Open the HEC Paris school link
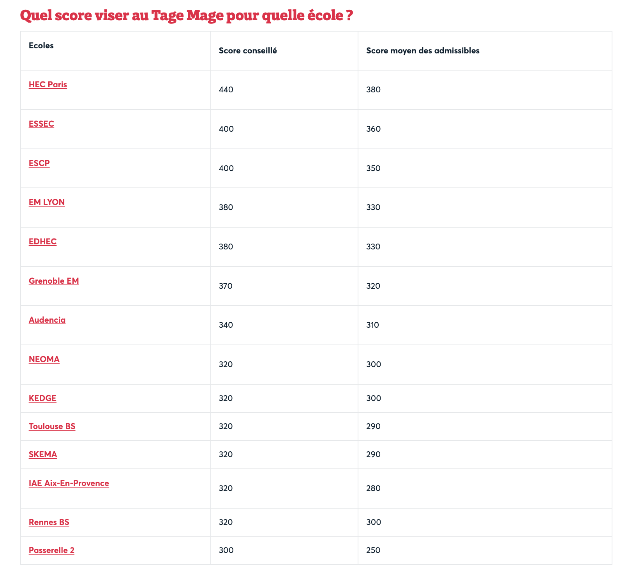The height and width of the screenshot is (576, 628). click(48, 85)
